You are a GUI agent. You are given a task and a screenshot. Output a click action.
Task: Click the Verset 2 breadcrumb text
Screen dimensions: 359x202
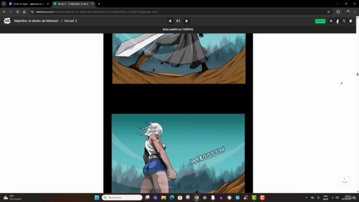71,21
